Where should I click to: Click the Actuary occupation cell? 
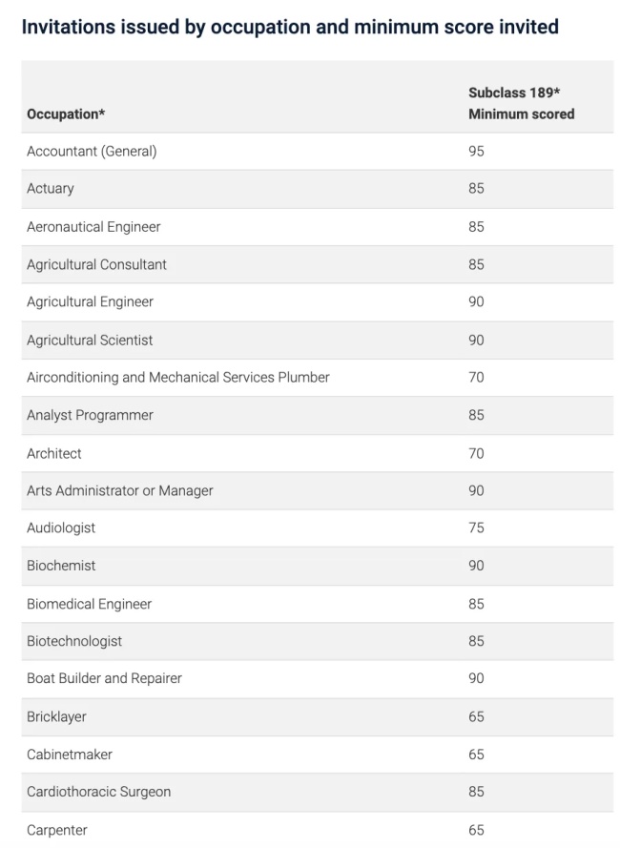[x=51, y=189]
